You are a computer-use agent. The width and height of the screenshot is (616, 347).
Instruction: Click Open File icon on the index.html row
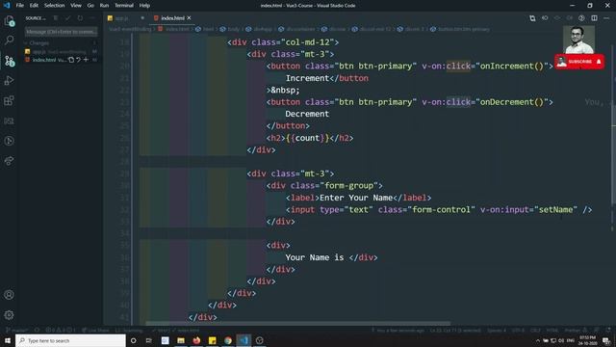click(x=71, y=60)
